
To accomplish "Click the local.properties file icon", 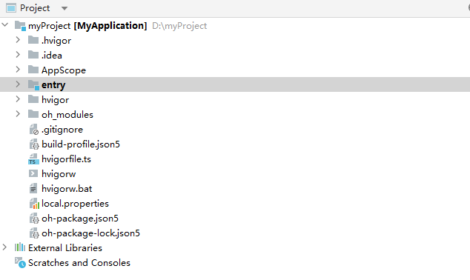I will pos(34,204).
